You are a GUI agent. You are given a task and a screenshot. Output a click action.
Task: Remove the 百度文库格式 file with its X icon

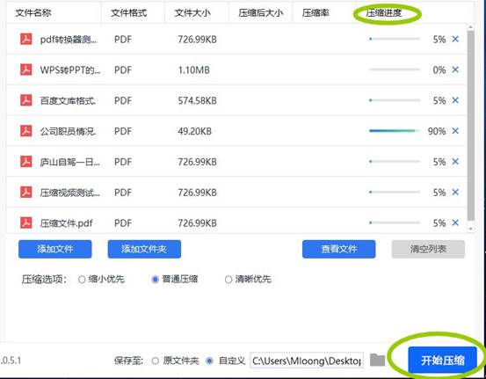click(x=455, y=100)
